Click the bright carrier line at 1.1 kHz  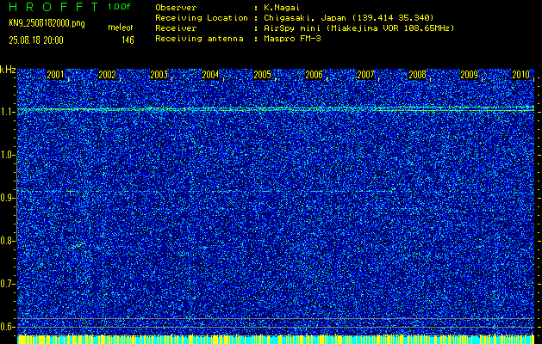click(x=276, y=109)
